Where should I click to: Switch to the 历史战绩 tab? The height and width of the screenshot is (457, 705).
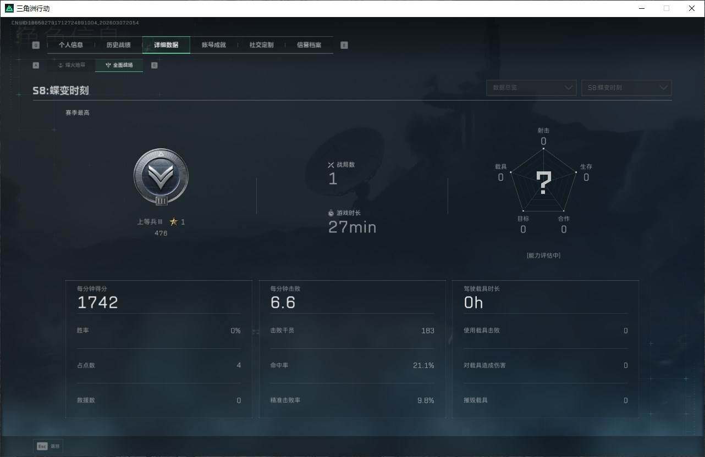pos(118,45)
